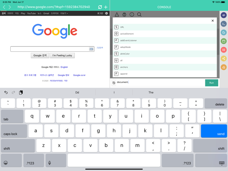This screenshot has width=228, height=171.
Task: Expand the 더보기 dropdown in Google bar
Action: click(x=64, y=13)
